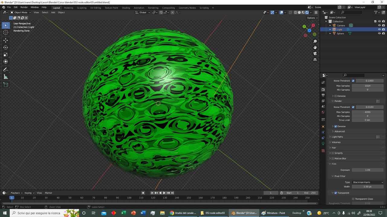Click the Keying button in timeline
This screenshot has height=217, width=387.
[29, 193]
